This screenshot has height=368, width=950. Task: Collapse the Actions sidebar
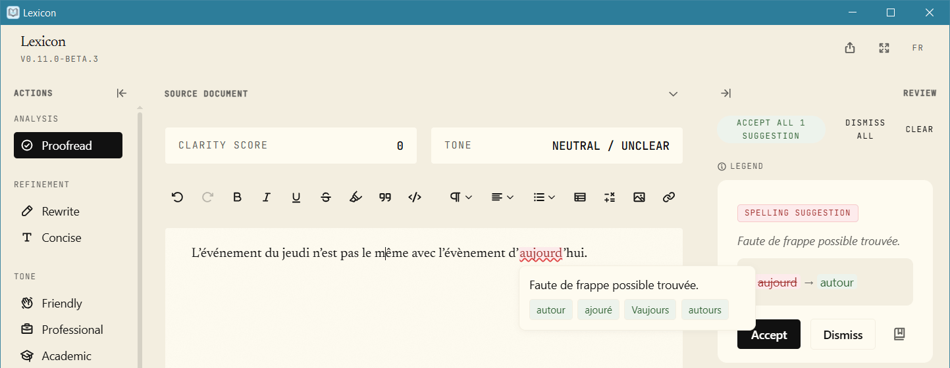point(122,93)
